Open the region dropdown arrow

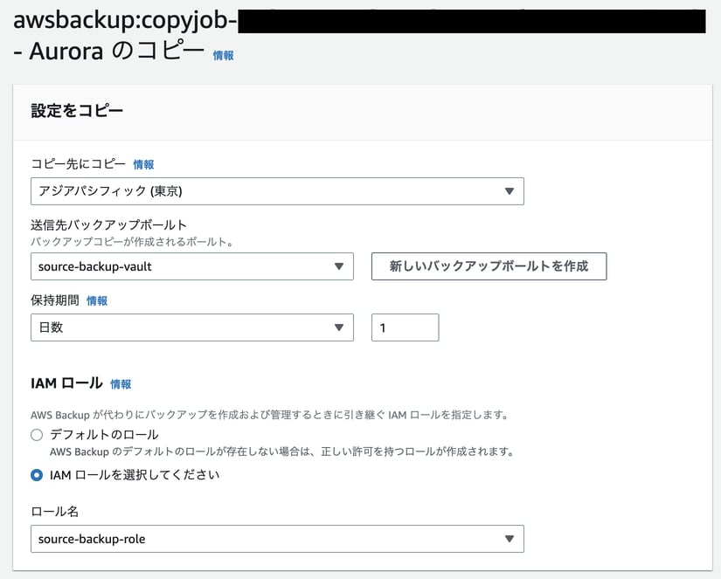coord(510,191)
